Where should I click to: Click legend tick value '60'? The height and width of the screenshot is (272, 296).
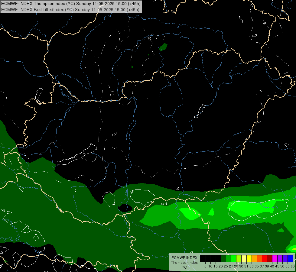click(293, 266)
